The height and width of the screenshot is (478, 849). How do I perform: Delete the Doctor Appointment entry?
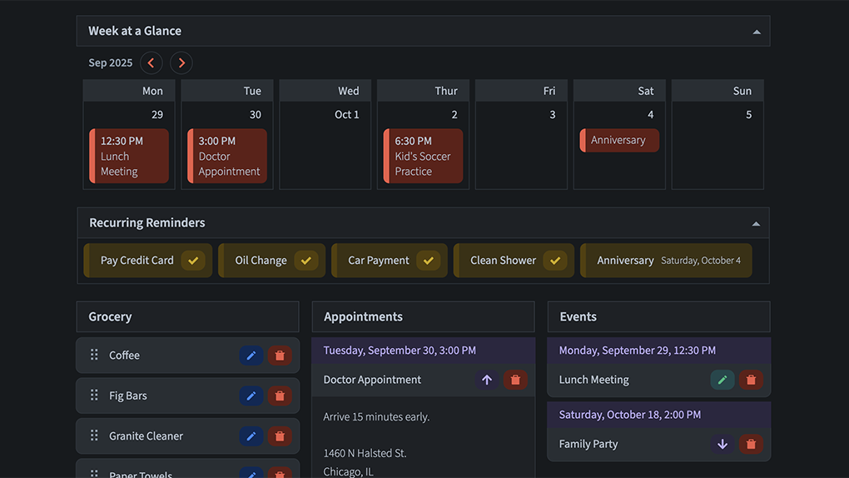[515, 380]
